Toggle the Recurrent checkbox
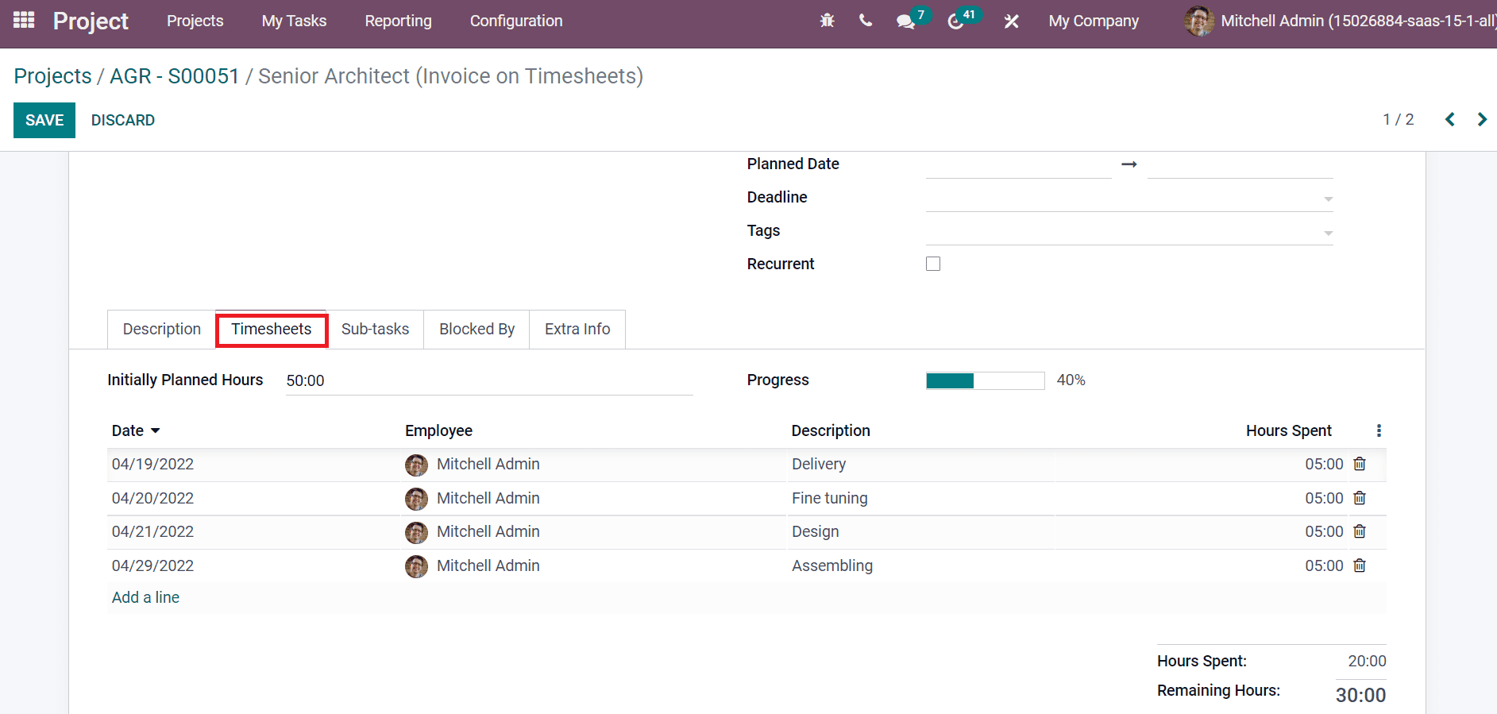Viewport: 1497px width, 714px height. coord(933,264)
